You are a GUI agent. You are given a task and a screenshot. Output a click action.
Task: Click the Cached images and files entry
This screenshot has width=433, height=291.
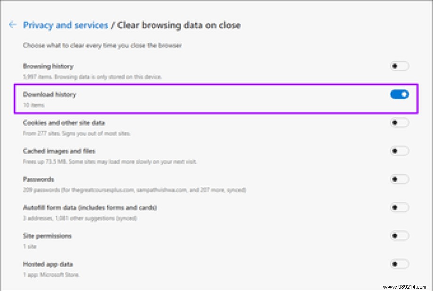coord(59,151)
